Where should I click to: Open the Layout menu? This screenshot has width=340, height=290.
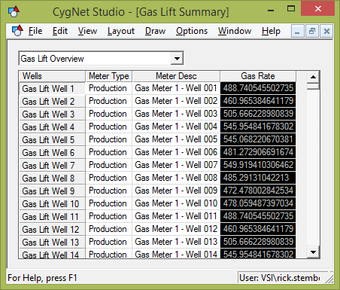121,31
